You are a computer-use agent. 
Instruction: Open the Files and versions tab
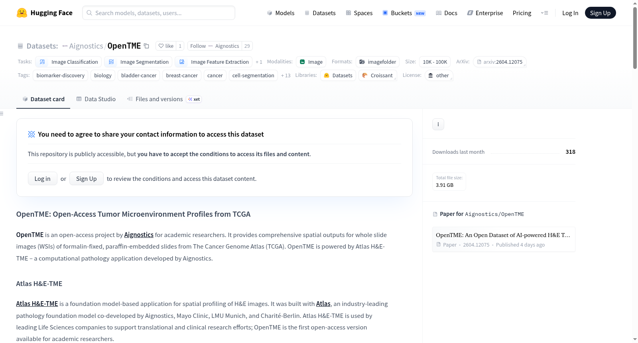155,99
